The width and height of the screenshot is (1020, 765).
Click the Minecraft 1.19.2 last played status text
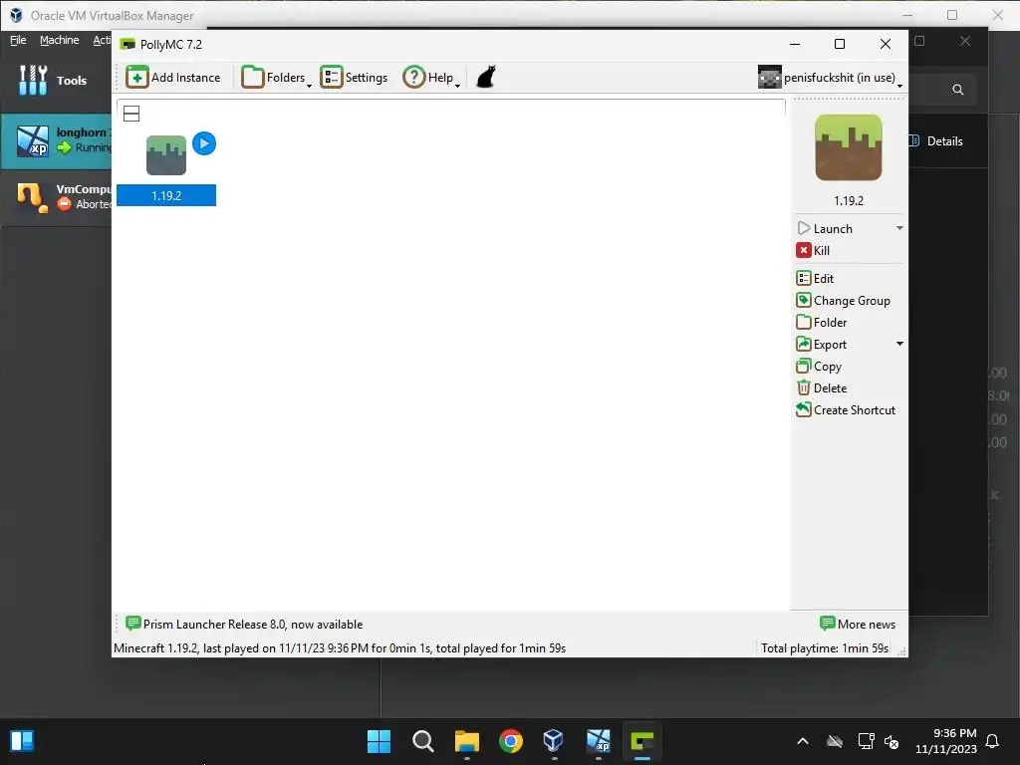tap(340, 647)
